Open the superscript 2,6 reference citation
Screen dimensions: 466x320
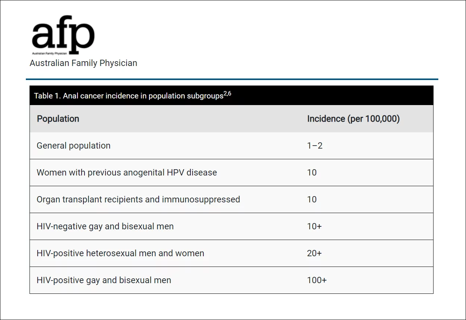coord(227,94)
